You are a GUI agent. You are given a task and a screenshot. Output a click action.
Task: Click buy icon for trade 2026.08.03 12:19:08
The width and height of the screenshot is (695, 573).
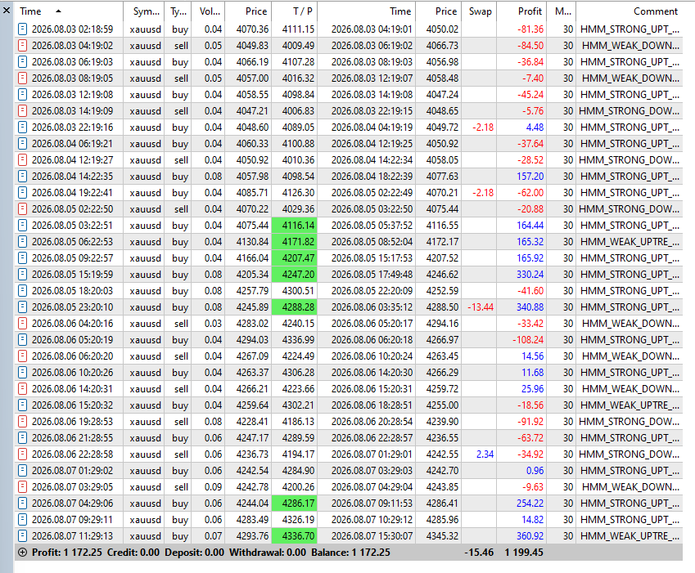pyautogui.click(x=22, y=95)
